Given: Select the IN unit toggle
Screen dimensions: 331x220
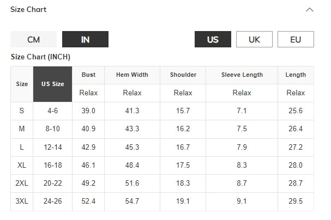Looking at the screenshot, I should 85,40.
